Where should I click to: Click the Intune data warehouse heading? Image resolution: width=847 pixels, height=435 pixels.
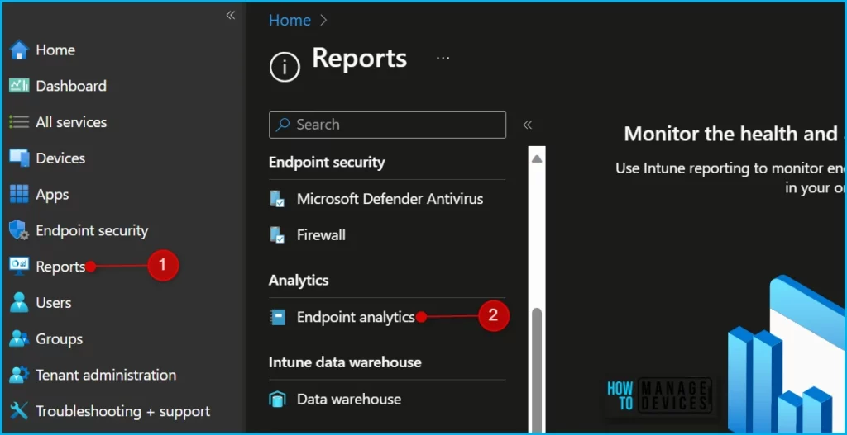click(x=345, y=362)
